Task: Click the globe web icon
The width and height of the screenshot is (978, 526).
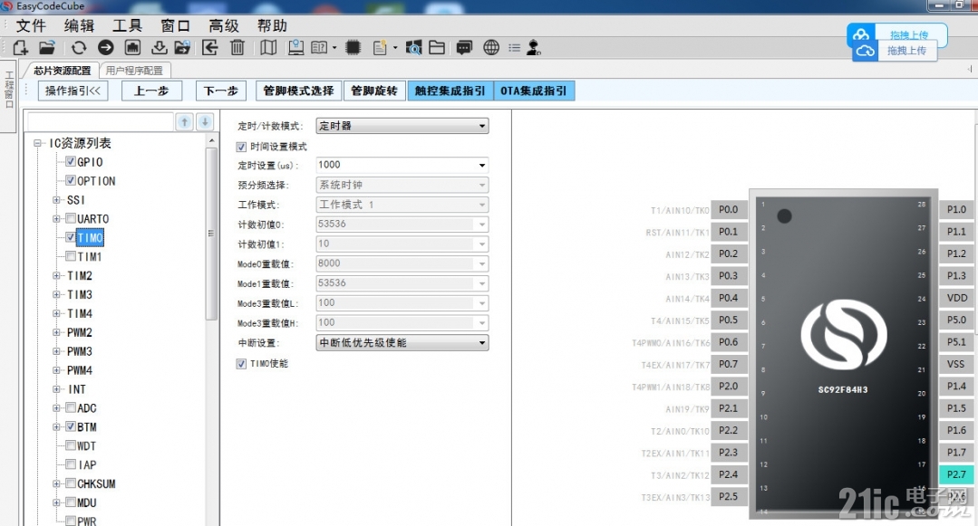Action: tap(491, 47)
